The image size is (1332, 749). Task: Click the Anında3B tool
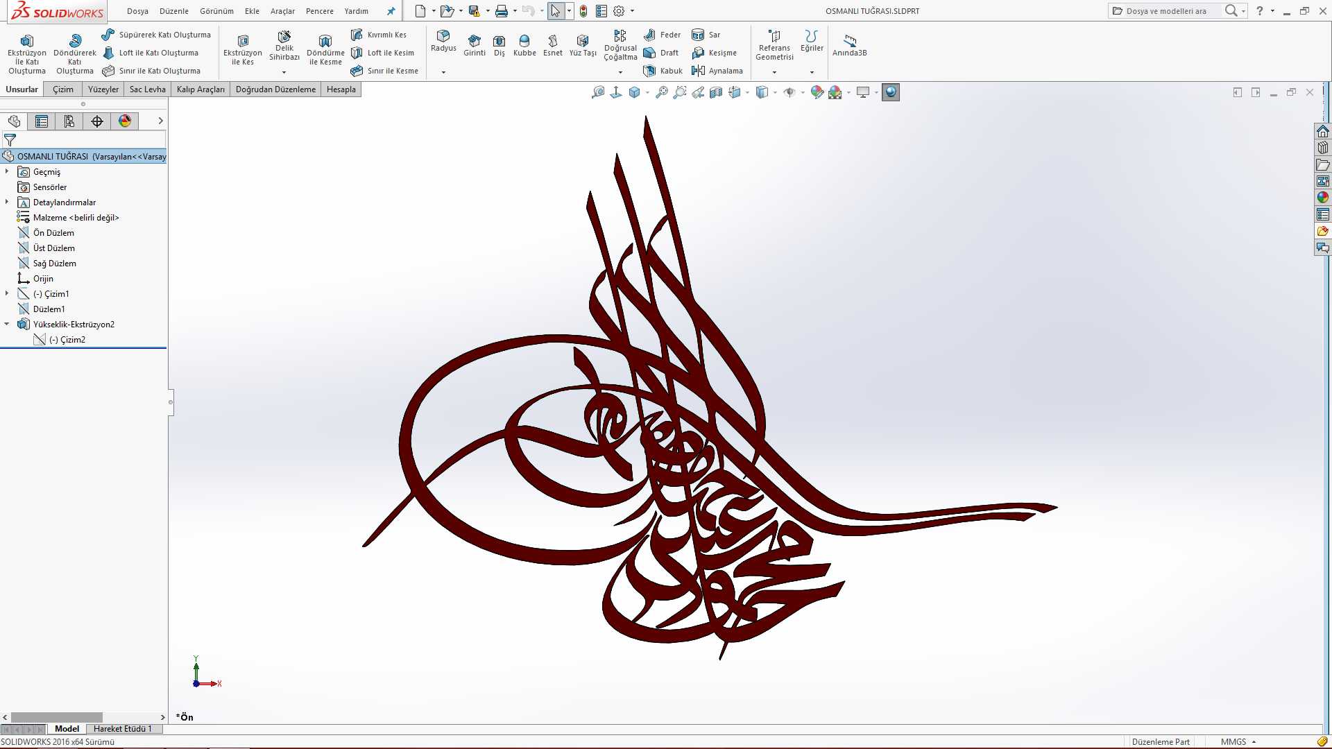tap(850, 46)
